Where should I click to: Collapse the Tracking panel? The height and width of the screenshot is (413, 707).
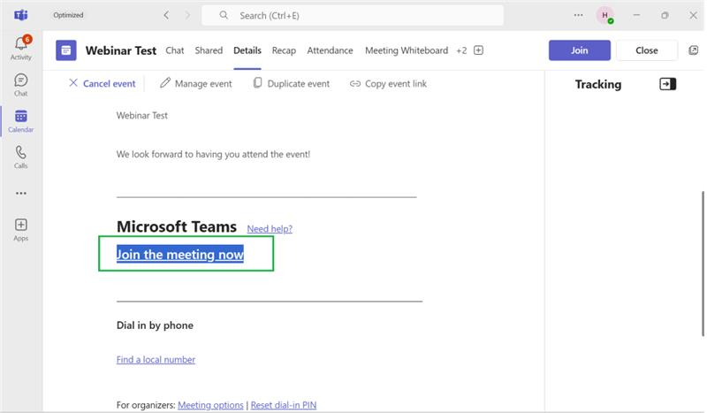(668, 84)
